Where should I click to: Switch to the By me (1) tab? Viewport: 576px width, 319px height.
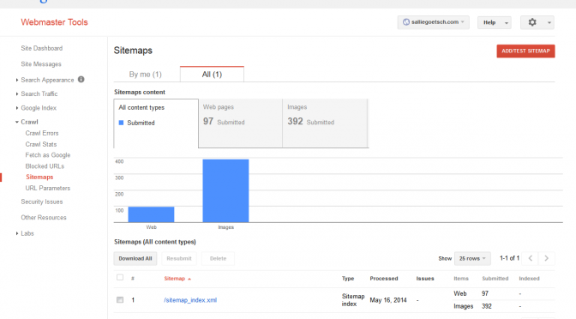click(146, 75)
